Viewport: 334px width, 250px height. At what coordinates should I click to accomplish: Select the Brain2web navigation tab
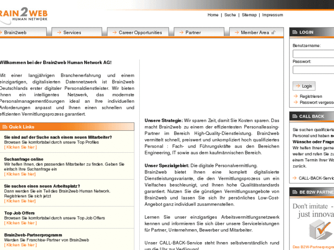click(23, 32)
